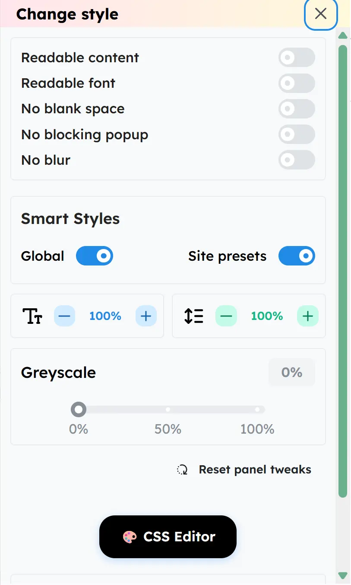The image size is (351, 585).
Task: Click Reset panel tweaks
Action: tap(255, 470)
